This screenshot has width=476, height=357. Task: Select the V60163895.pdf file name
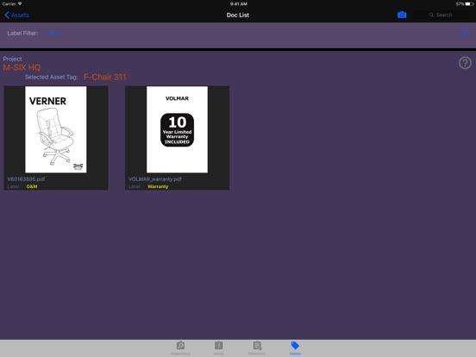(26, 179)
